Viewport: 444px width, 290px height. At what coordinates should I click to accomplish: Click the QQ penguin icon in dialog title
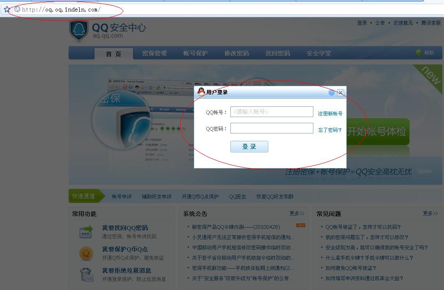[x=201, y=92]
